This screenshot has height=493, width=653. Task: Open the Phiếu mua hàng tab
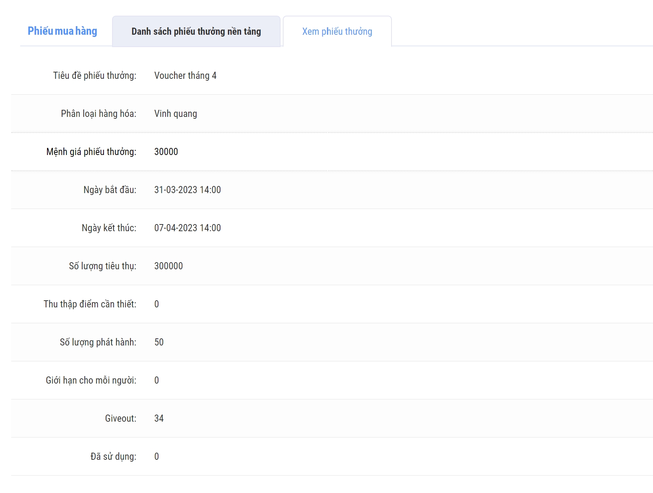click(62, 31)
